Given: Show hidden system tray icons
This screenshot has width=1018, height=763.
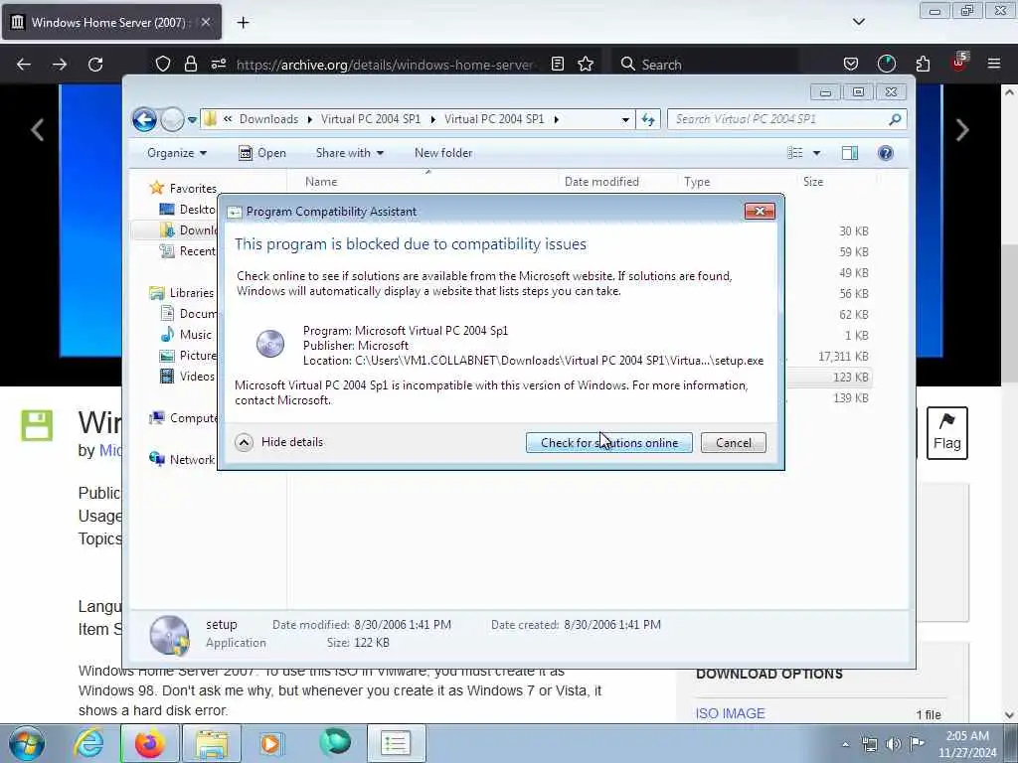Looking at the screenshot, I should point(845,744).
